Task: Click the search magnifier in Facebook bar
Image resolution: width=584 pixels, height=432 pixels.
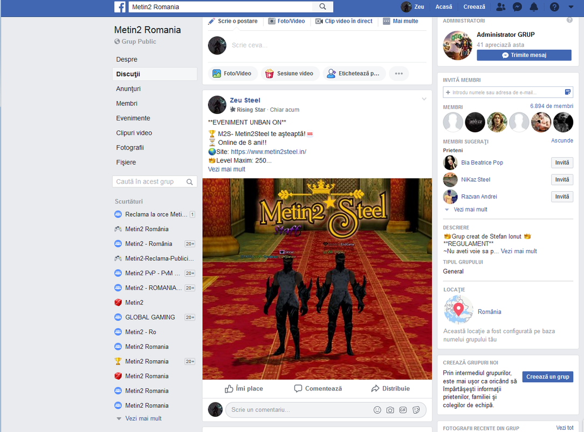Action: [x=322, y=6]
